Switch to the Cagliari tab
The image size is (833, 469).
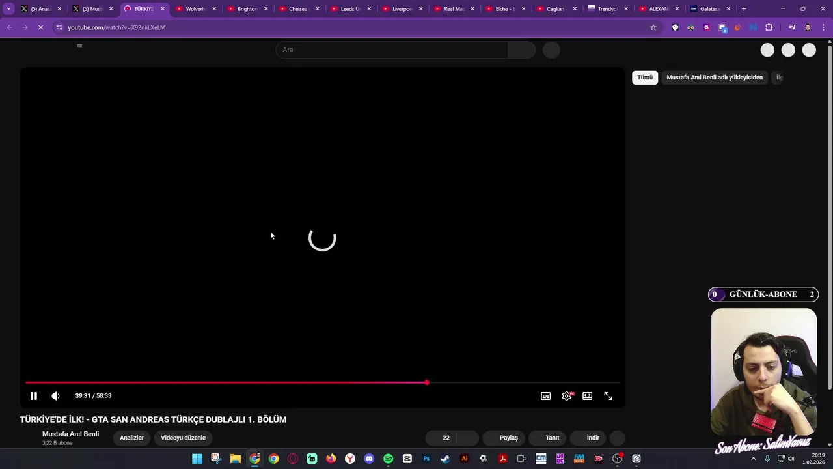[555, 9]
